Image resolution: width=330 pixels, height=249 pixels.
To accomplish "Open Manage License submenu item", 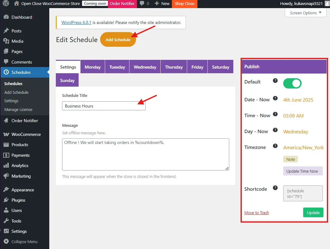I will (x=18, y=110).
